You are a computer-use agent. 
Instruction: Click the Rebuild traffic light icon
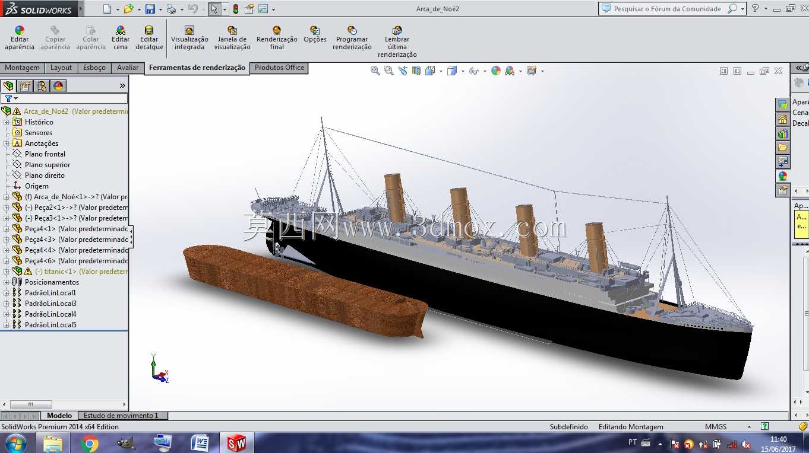coord(236,9)
